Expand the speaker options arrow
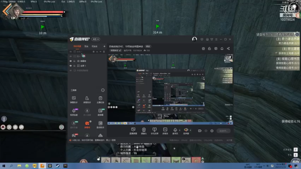 (190, 130)
